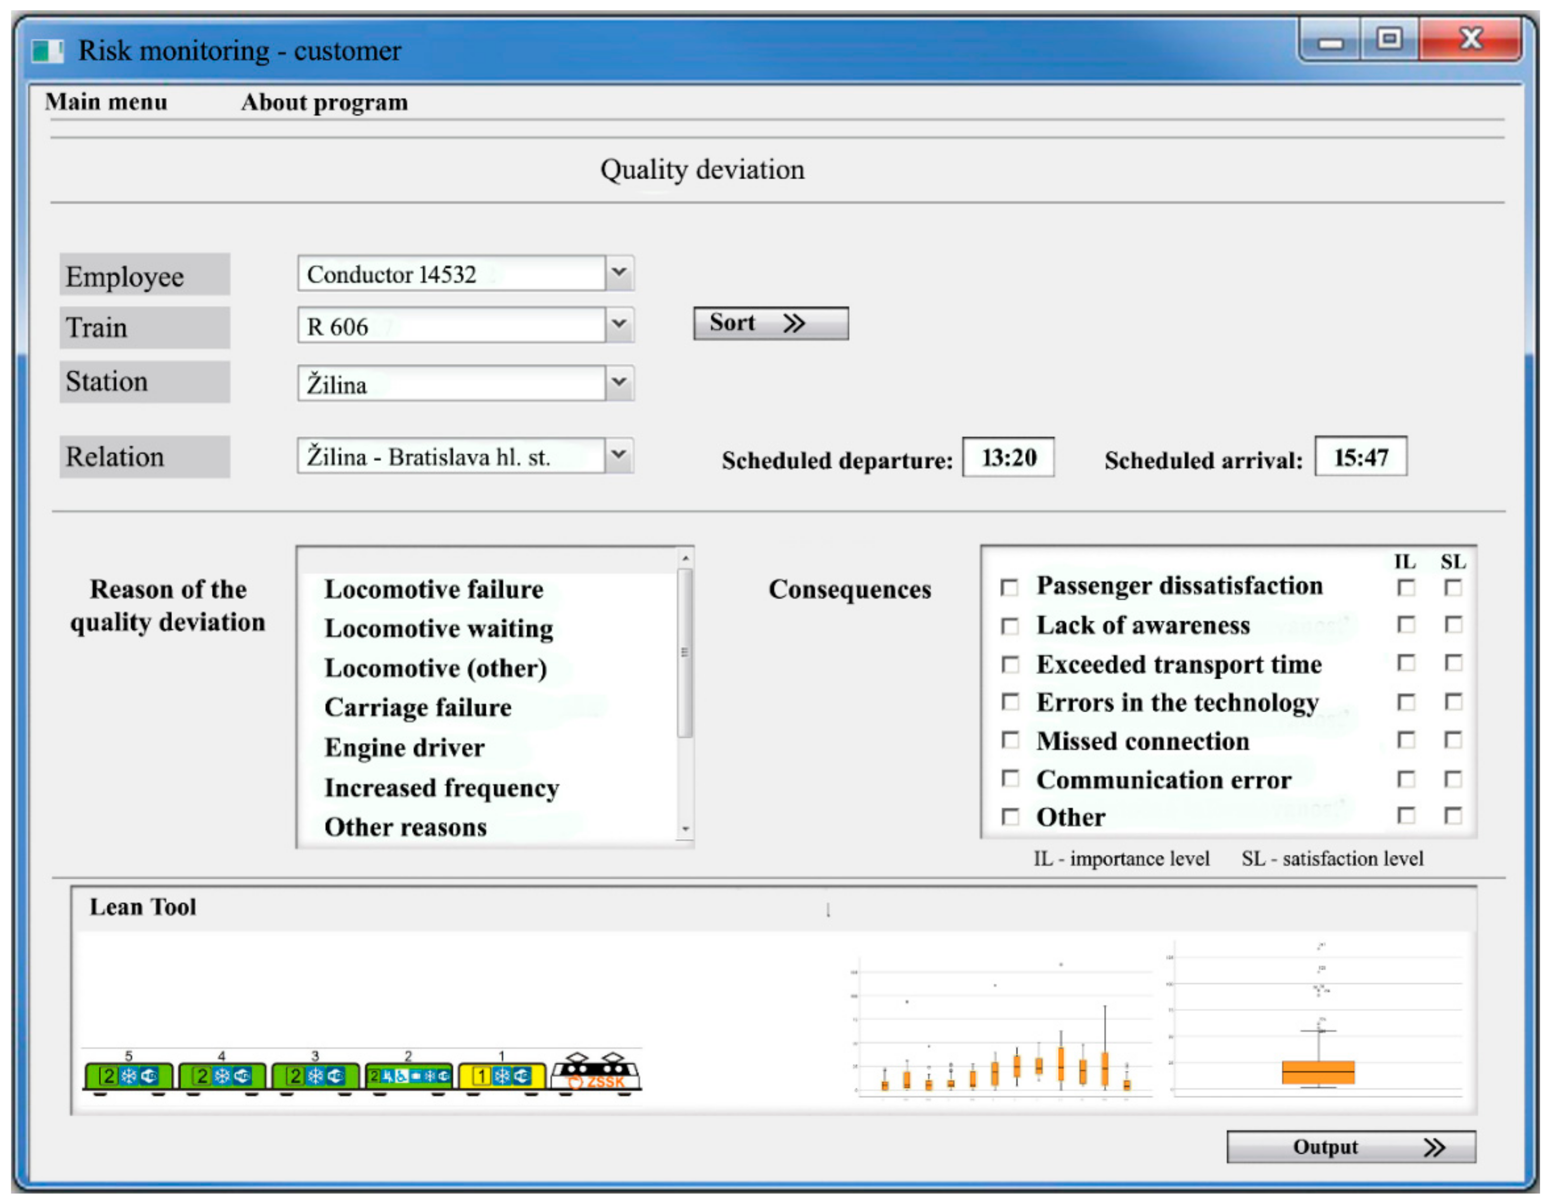Click wheelchair-accessible carriage number 2
Image resolution: width=1549 pixels, height=1201 pixels.
[x=408, y=1075]
